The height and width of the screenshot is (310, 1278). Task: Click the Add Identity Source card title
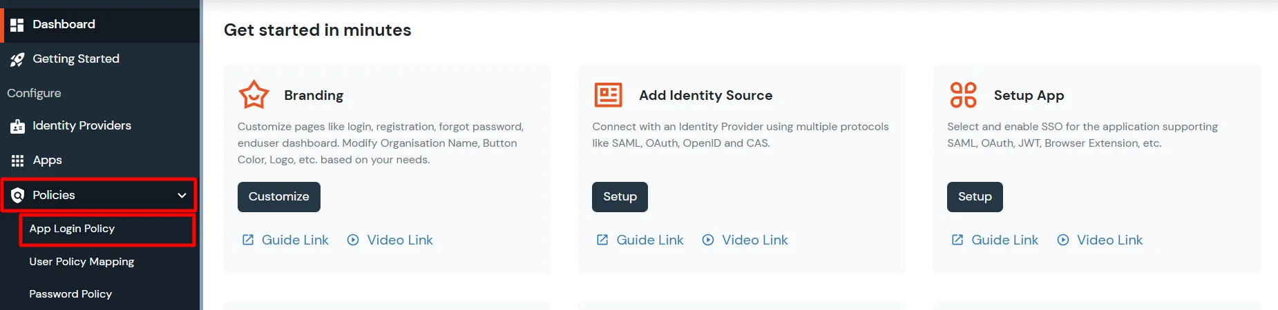[x=706, y=95]
